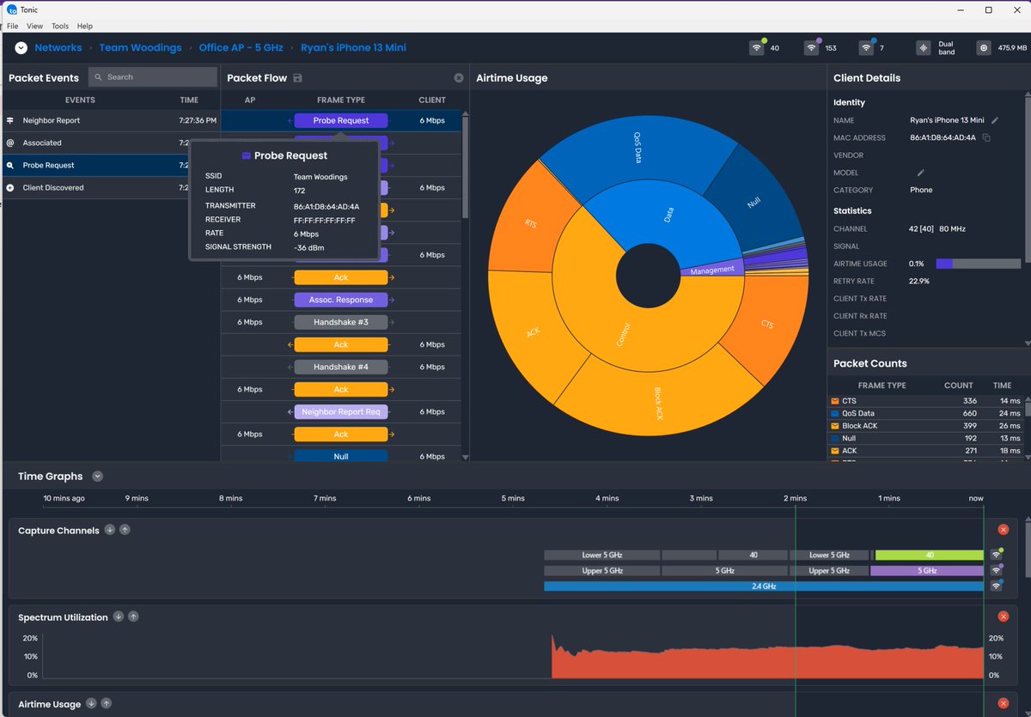Click the purple 5 GHz capture channel bar
This screenshot has width=1031, height=717.
(x=927, y=570)
